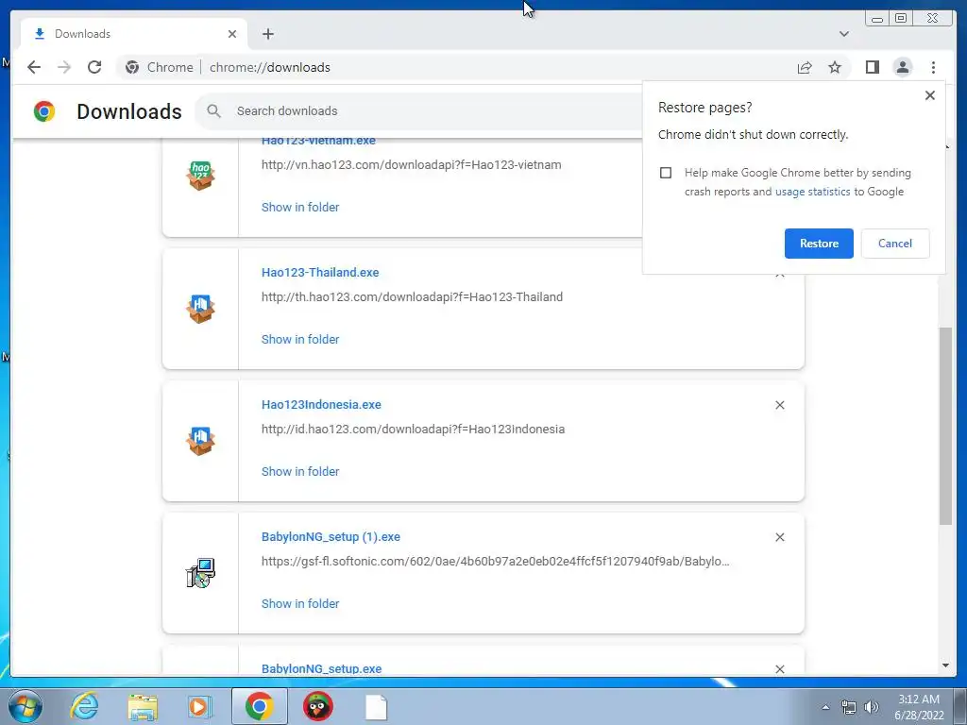Click the forward navigation arrow

pyautogui.click(x=64, y=67)
